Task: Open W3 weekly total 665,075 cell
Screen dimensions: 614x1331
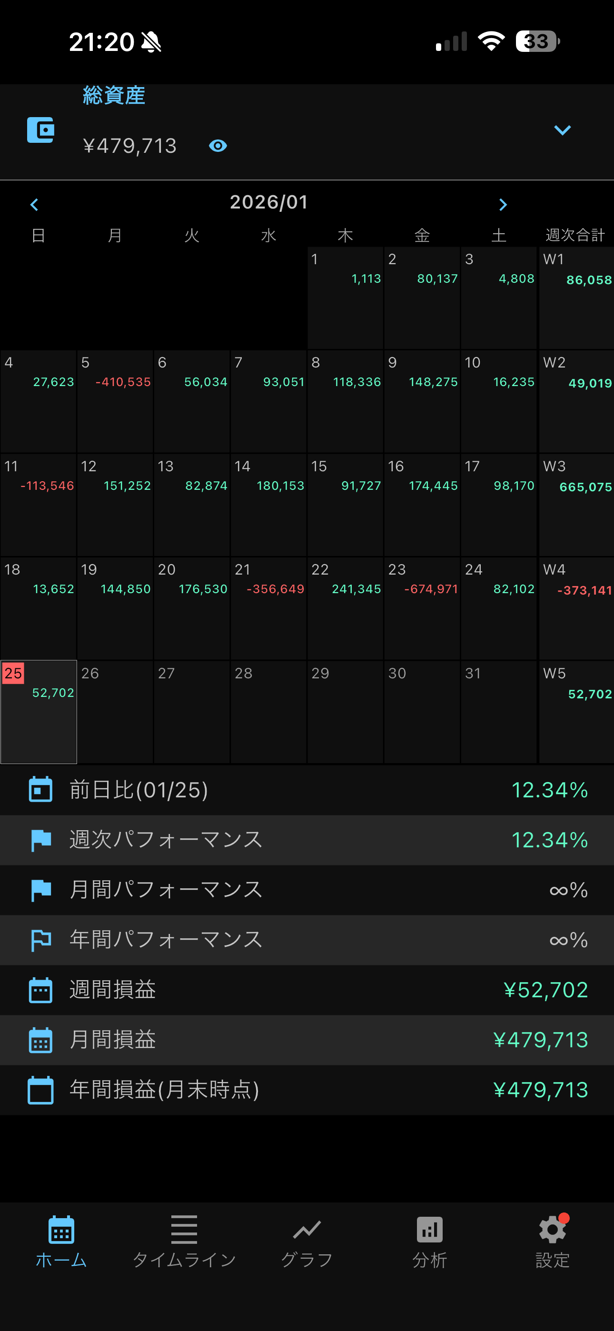Action: coord(576,504)
